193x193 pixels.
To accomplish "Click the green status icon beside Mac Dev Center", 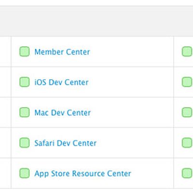I will [25, 112].
